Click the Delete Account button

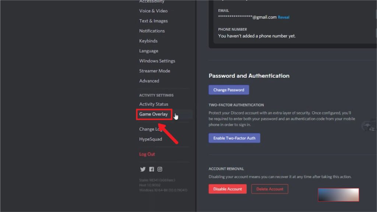pos(269,189)
